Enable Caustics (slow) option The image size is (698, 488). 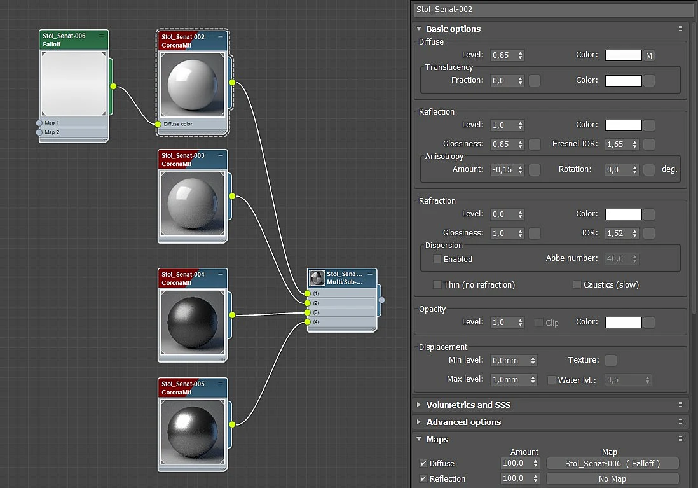click(x=577, y=284)
